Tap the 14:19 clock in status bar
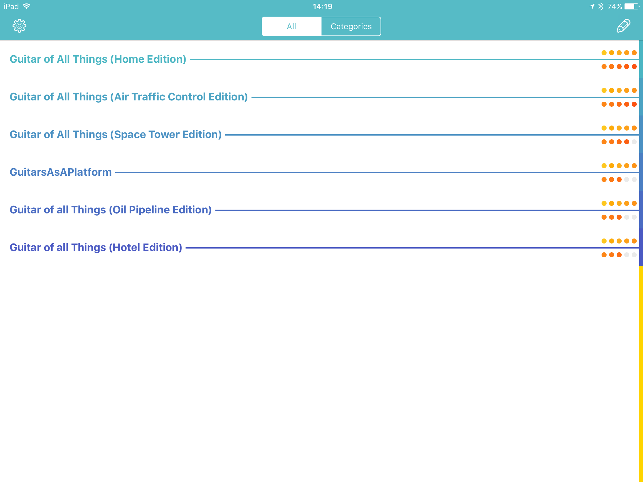The image size is (643, 482). [x=322, y=6]
